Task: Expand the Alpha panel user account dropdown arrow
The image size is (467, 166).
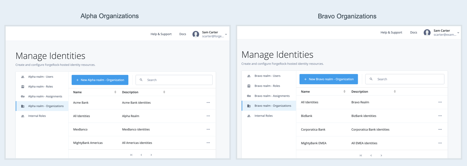Action: pos(226,34)
